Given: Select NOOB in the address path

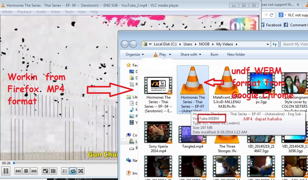Looking at the screenshot, I should (x=204, y=44).
